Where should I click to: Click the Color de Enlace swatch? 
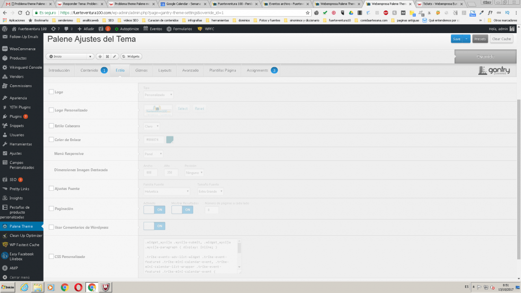170,140
